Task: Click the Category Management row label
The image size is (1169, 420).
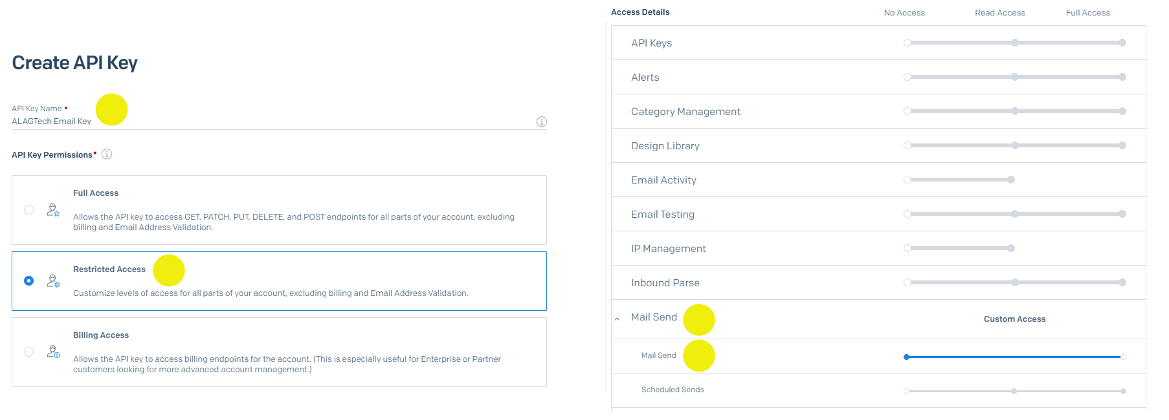Action: (685, 112)
